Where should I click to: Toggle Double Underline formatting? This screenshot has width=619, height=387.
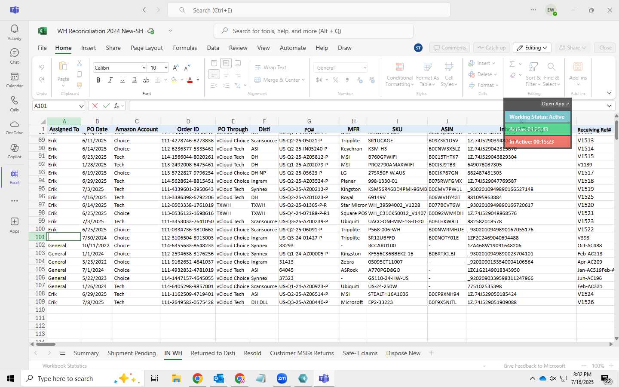tap(135, 80)
